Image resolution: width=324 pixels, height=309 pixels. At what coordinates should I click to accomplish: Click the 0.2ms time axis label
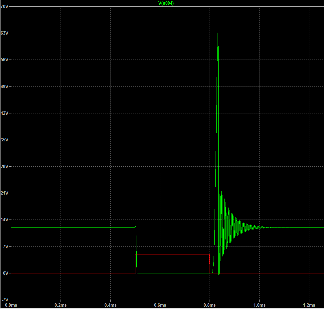[61, 305]
